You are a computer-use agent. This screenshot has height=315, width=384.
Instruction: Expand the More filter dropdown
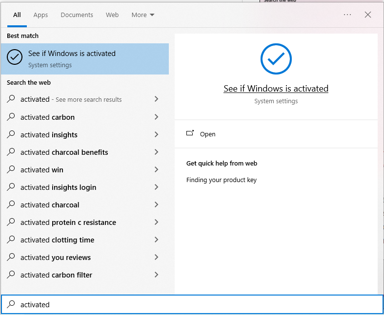(142, 15)
